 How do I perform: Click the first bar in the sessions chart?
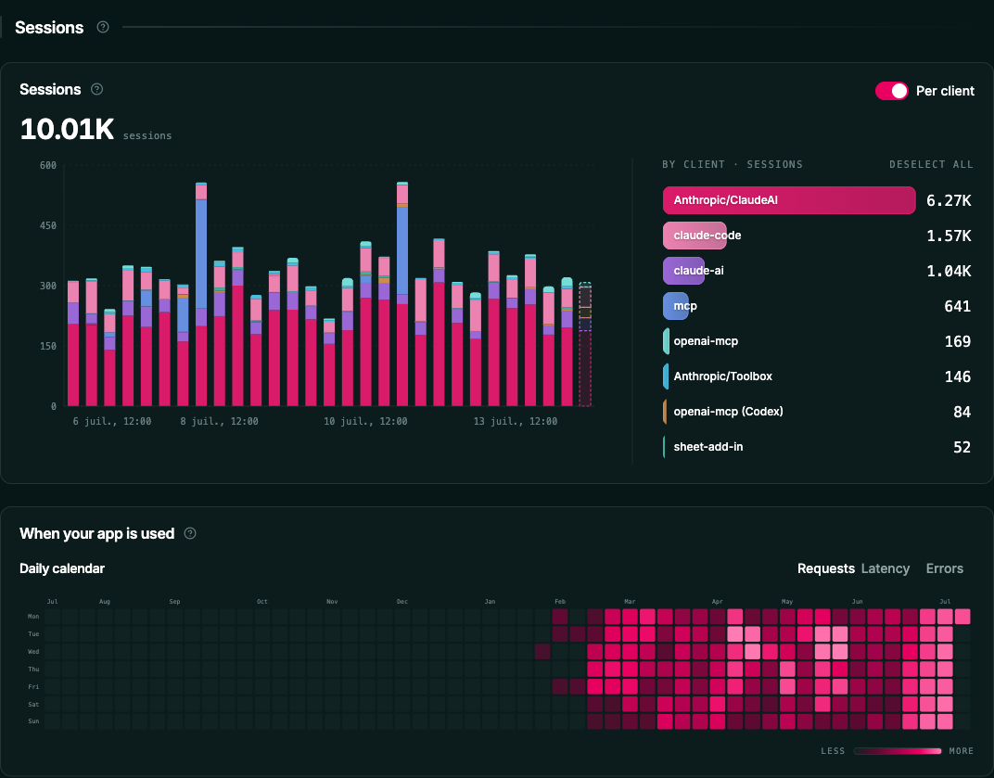pos(73,343)
